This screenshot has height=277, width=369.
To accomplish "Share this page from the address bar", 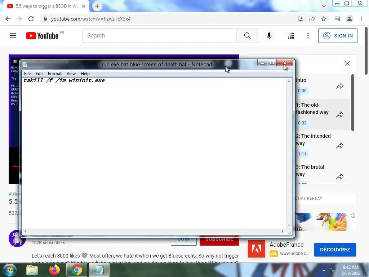I will click(312, 19).
